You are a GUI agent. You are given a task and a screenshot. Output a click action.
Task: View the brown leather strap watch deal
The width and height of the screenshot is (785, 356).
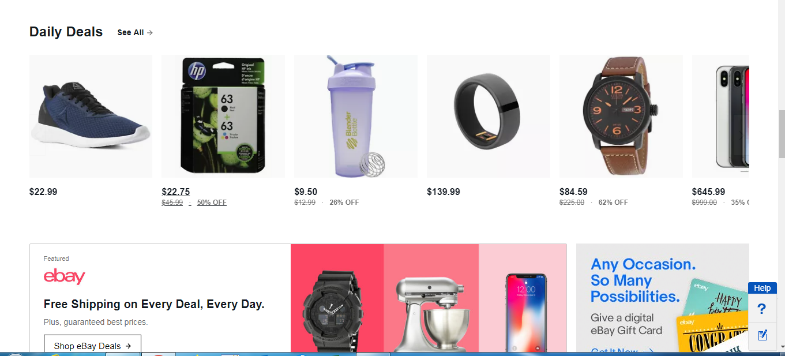(x=621, y=116)
